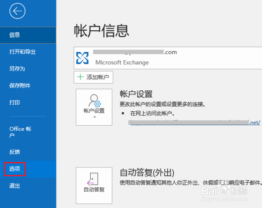Select the 信息 menu item

(28, 35)
